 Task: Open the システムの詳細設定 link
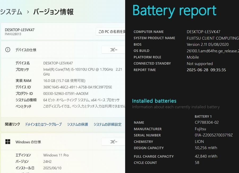click(108, 124)
